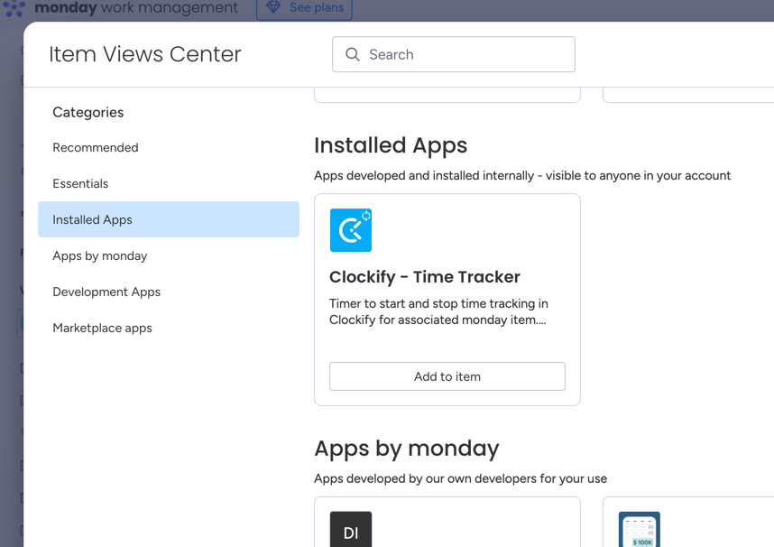
Task: Click the Clockify description text
Action: point(438,311)
